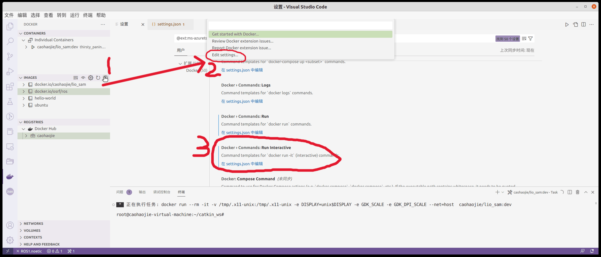The width and height of the screenshot is (601, 257).
Task: Collapse the CONTAINERS section
Action: tap(21, 33)
